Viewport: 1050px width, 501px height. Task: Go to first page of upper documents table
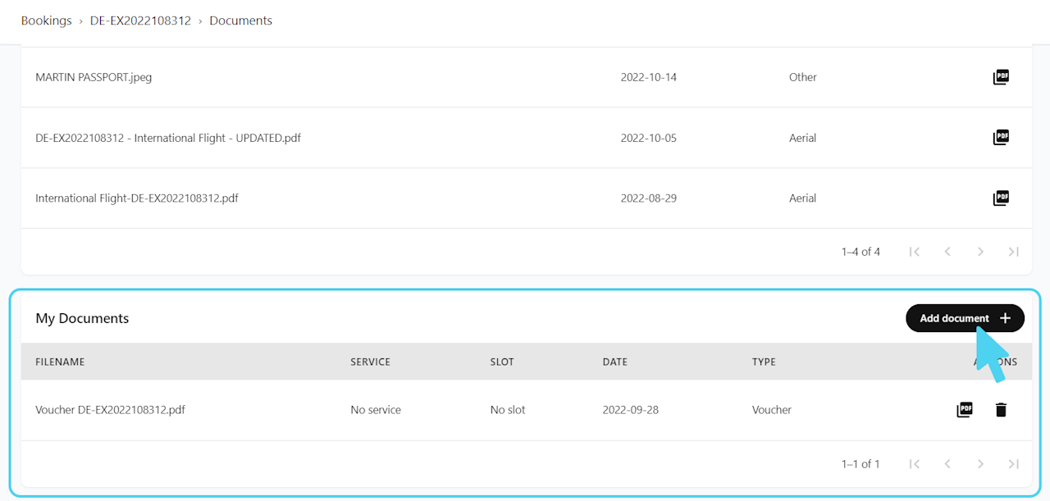pyautogui.click(x=915, y=252)
